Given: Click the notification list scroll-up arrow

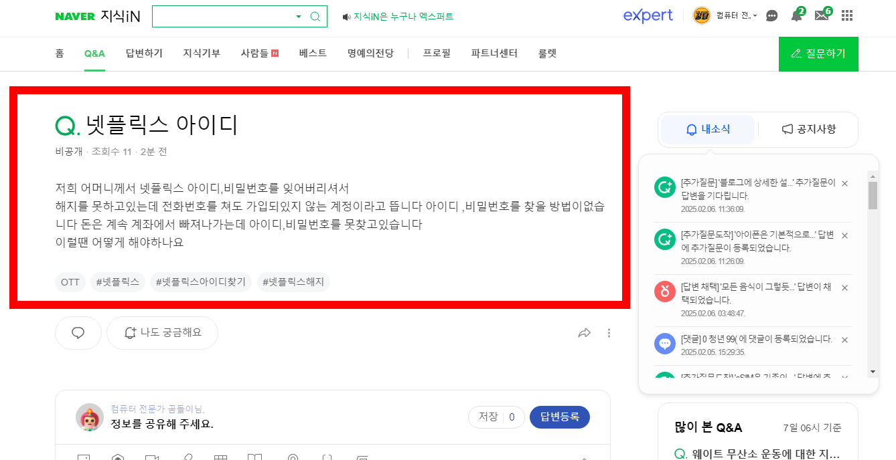Looking at the screenshot, I should [873, 175].
